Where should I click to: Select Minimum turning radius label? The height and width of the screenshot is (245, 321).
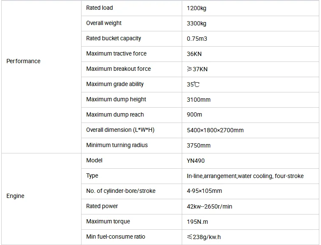tap(117, 145)
